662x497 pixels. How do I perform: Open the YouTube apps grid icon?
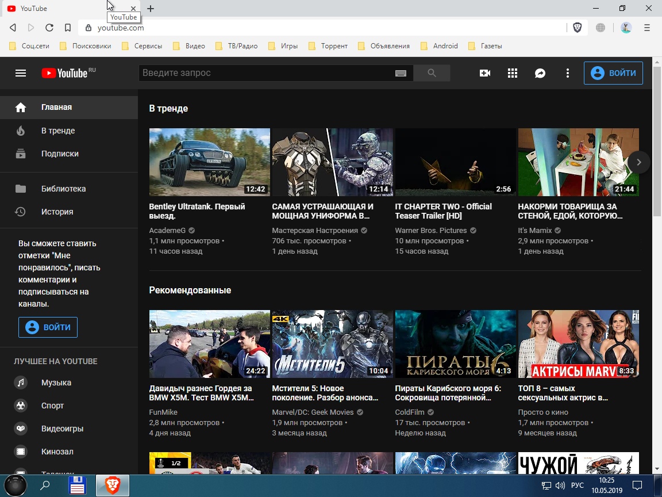(x=512, y=73)
